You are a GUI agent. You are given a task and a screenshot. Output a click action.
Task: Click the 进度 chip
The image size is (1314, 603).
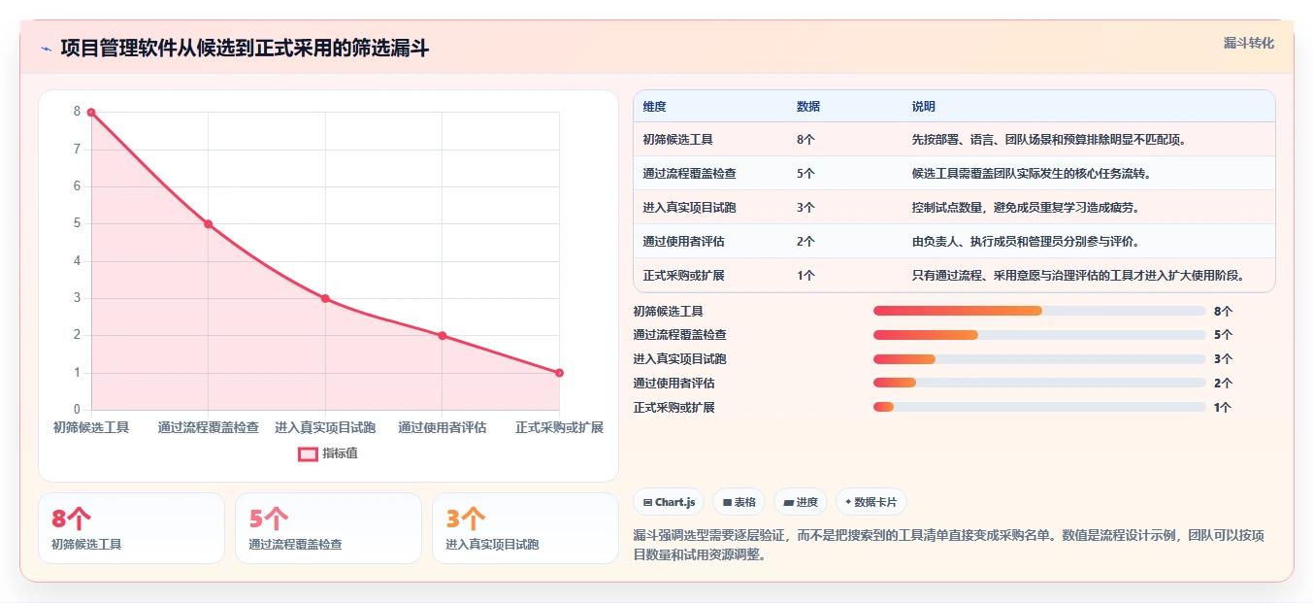pos(801,502)
